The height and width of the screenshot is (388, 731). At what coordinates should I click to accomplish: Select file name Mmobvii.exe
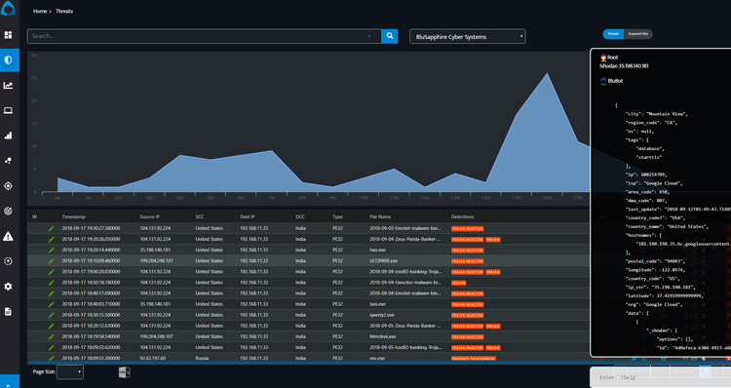[x=383, y=336]
